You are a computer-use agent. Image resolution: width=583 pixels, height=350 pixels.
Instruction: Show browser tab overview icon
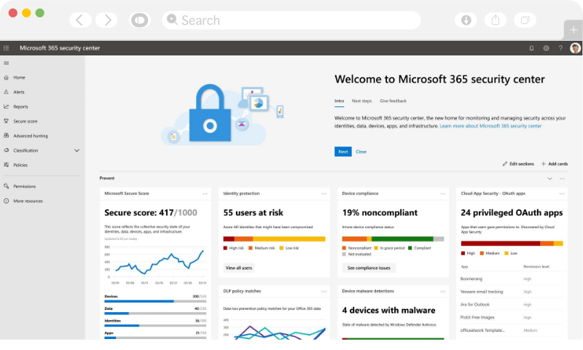[x=525, y=20]
